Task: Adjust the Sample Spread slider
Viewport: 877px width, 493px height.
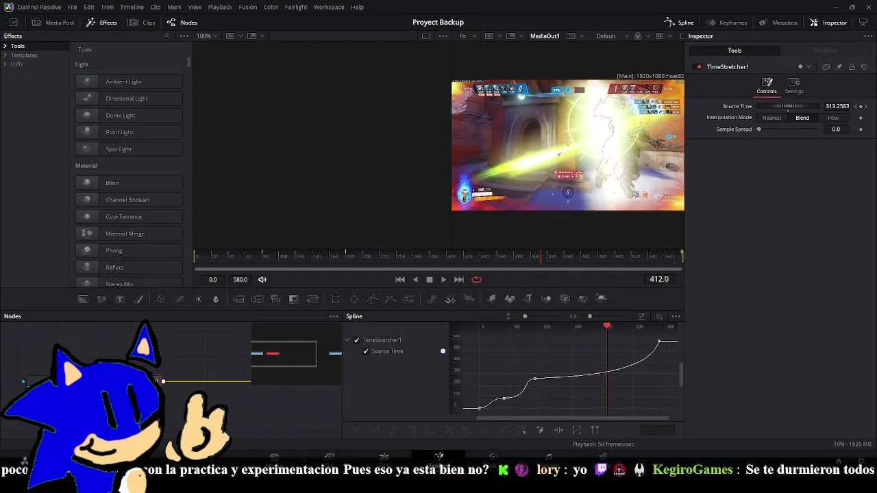Action: pyautogui.click(x=787, y=129)
